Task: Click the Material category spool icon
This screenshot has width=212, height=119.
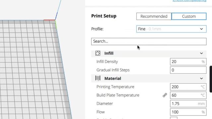Action: pyautogui.click(x=98, y=78)
